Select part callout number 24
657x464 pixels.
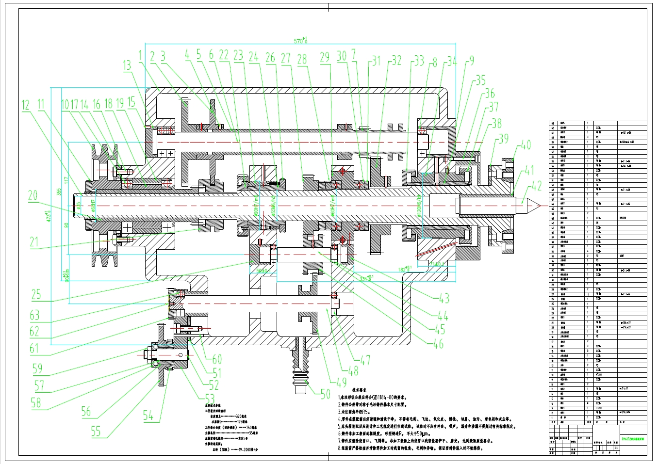(253, 57)
